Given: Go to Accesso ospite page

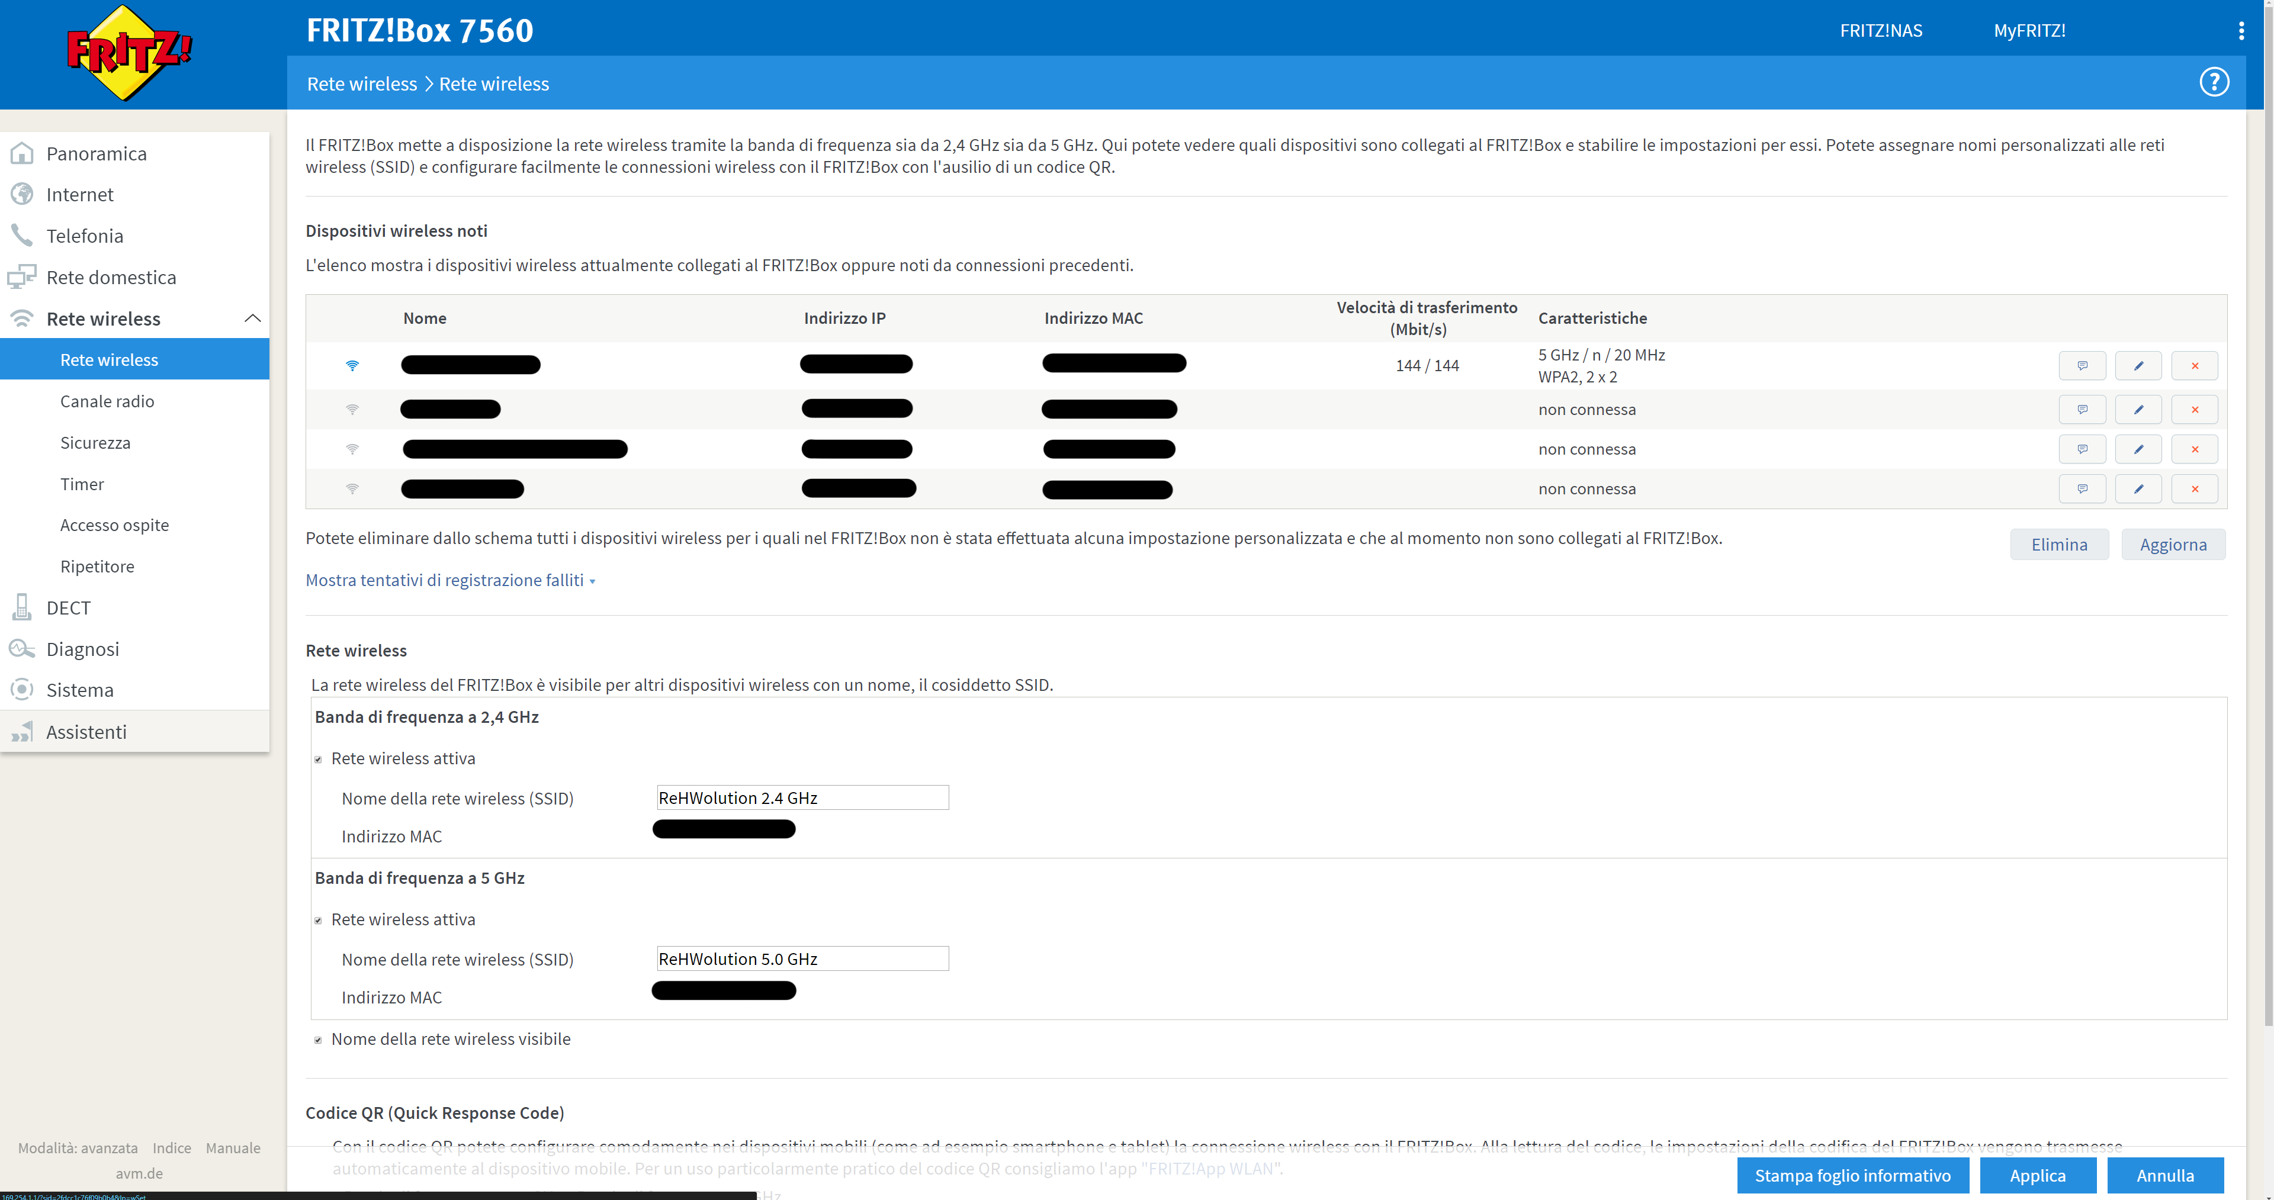Looking at the screenshot, I should pos(114,525).
